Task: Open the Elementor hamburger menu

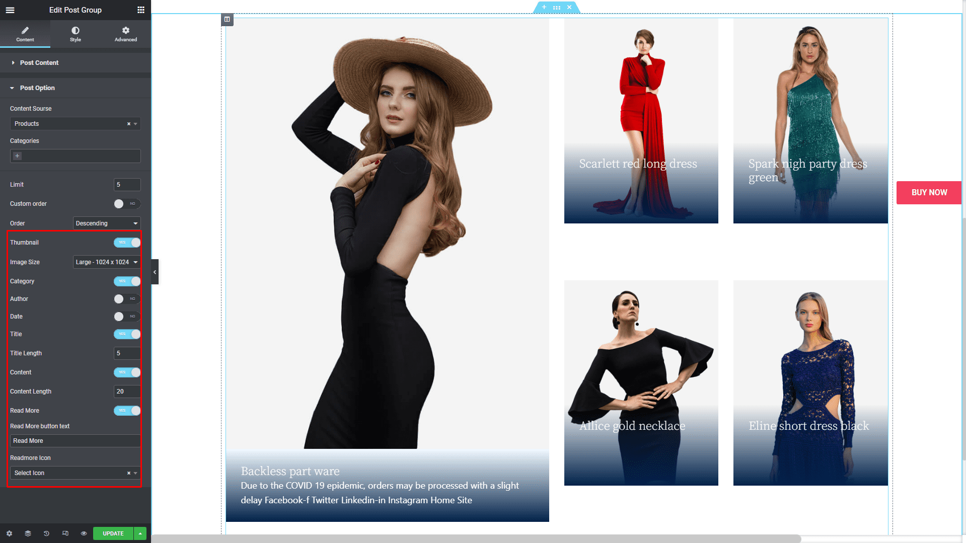Action: (x=10, y=10)
